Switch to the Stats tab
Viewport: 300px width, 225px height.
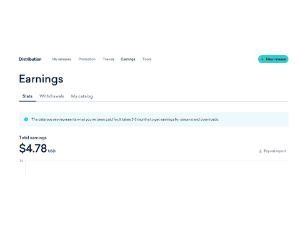click(27, 96)
